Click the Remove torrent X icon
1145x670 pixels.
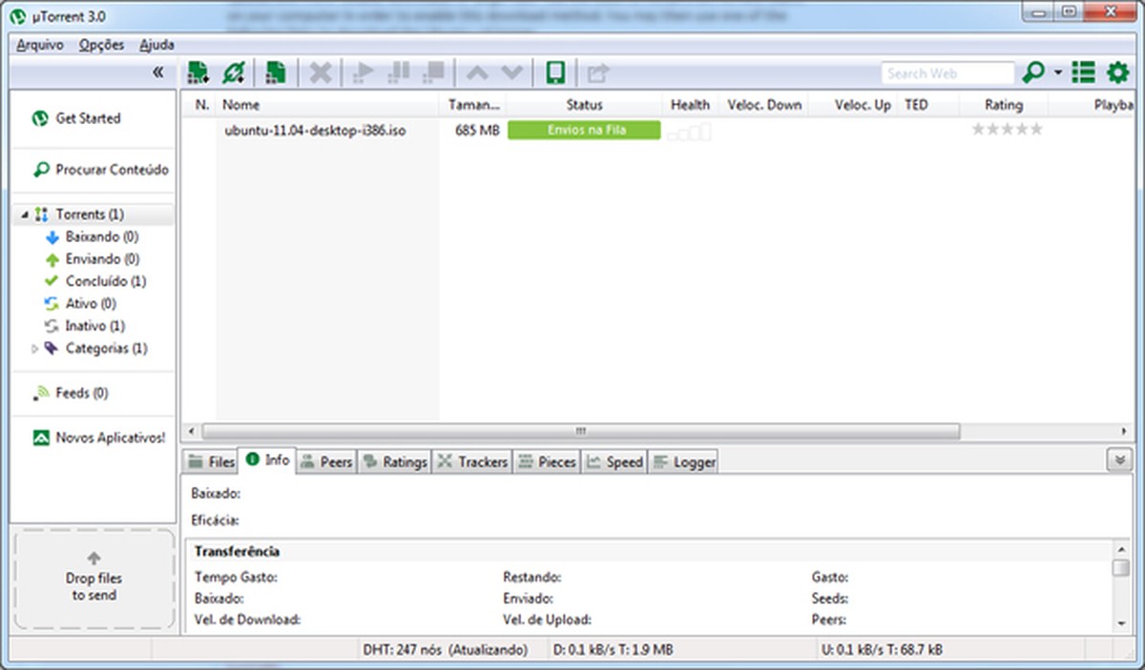click(x=322, y=72)
